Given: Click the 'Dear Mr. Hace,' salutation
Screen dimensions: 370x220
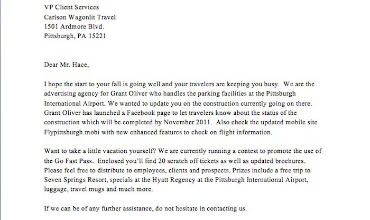Looking at the screenshot, I should [x=67, y=65].
